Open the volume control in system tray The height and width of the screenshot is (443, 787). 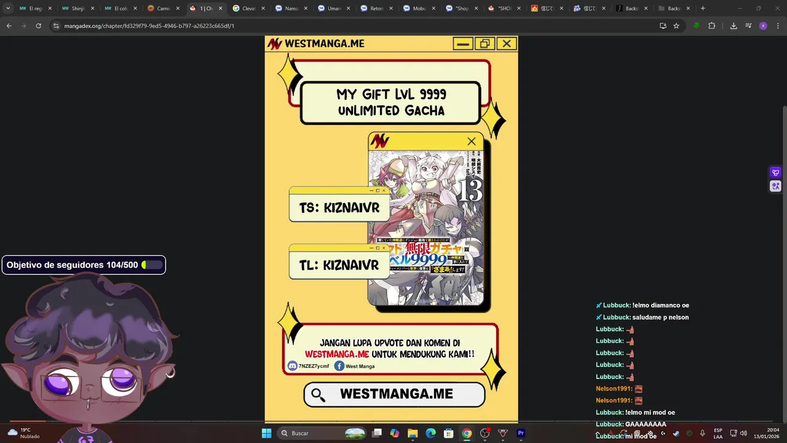pos(743,433)
